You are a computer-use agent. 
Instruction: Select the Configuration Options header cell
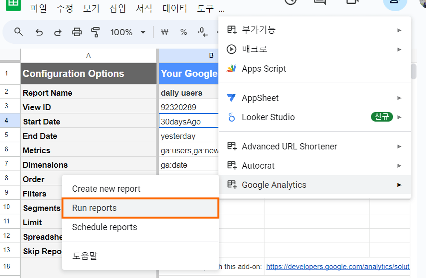tap(89, 74)
